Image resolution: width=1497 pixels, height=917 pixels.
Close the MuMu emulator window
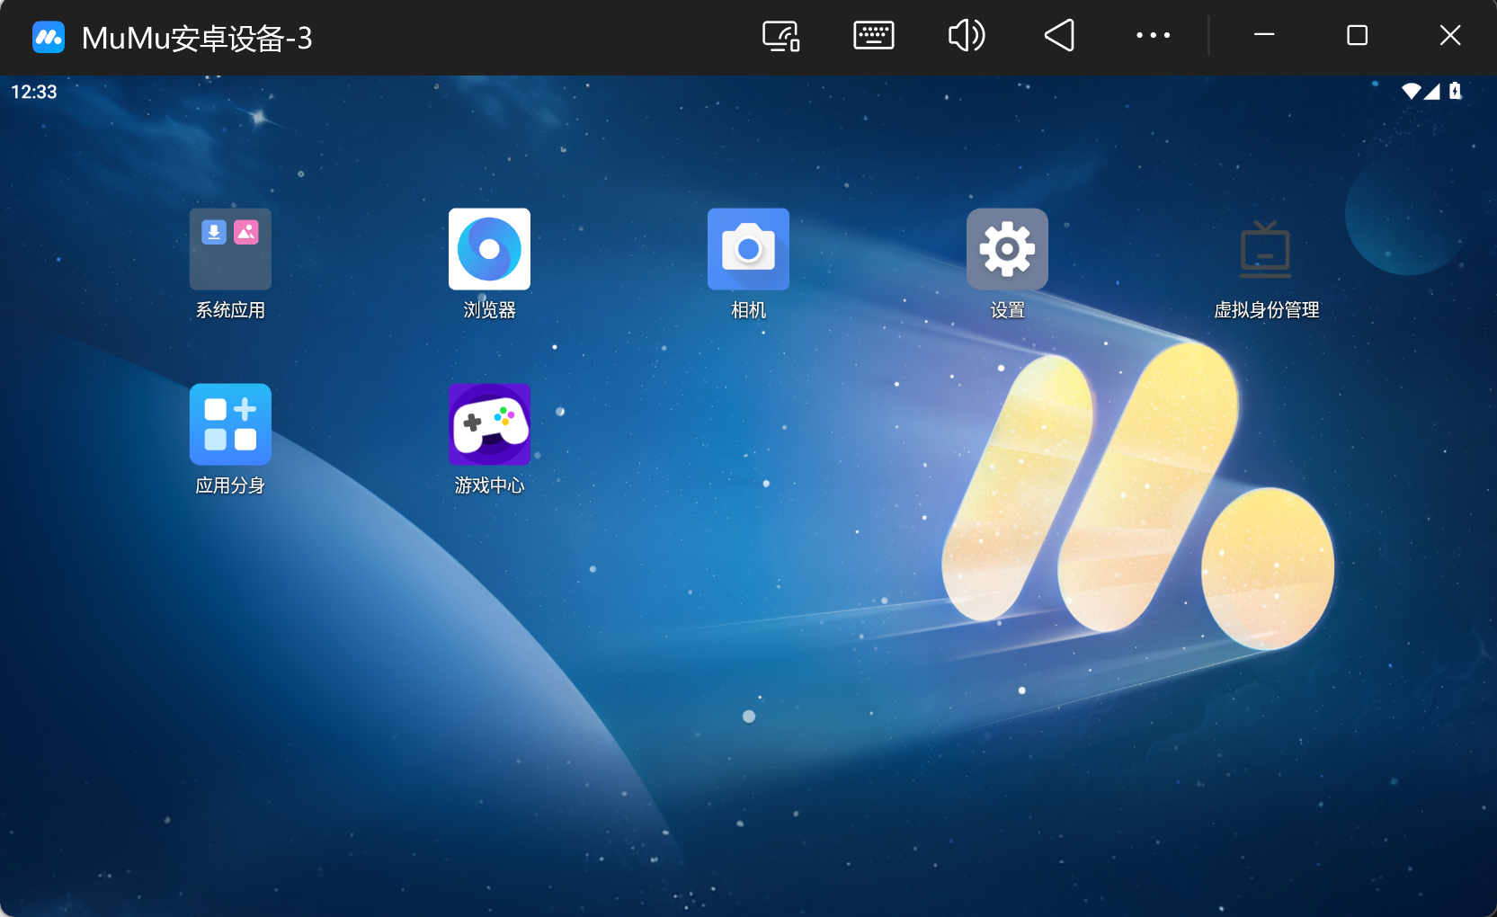1449,35
